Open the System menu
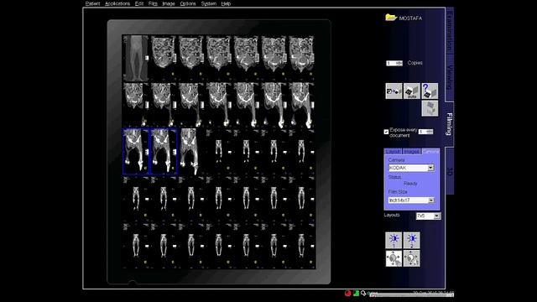This screenshot has width=537, height=302. click(209, 3)
